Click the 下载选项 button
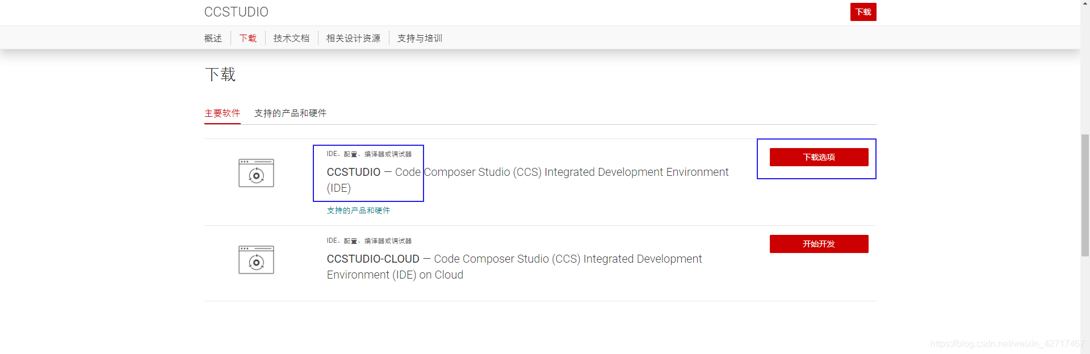Viewport: 1090px width, 354px height. pos(819,157)
